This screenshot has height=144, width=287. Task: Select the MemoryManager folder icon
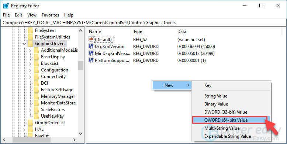coord(36,96)
